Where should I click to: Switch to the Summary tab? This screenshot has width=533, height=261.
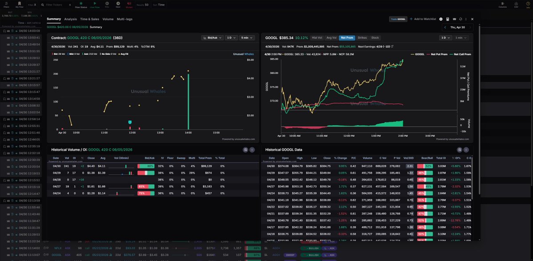54,19
